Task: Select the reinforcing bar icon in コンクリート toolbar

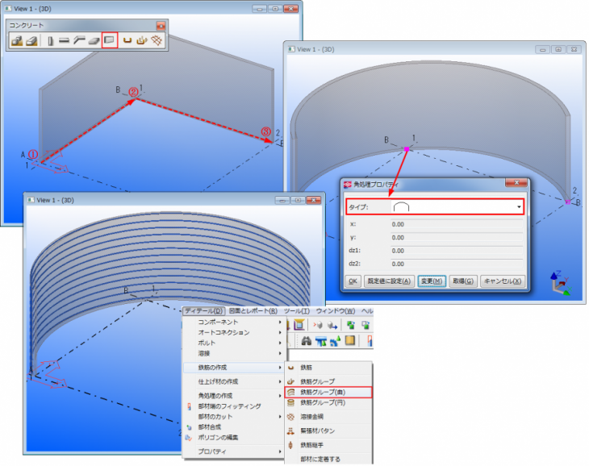Action: (x=127, y=40)
